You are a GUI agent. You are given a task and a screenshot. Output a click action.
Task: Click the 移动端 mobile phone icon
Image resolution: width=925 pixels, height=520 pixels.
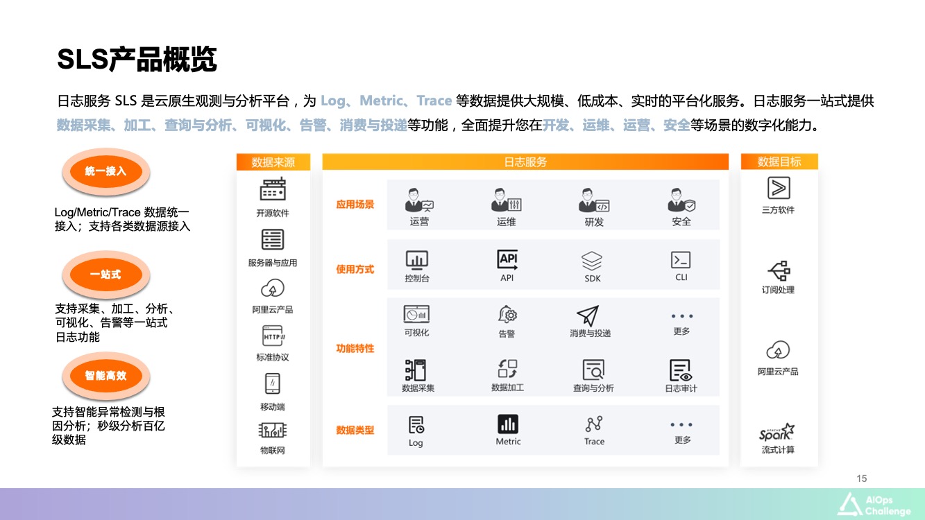tap(273, 383)
